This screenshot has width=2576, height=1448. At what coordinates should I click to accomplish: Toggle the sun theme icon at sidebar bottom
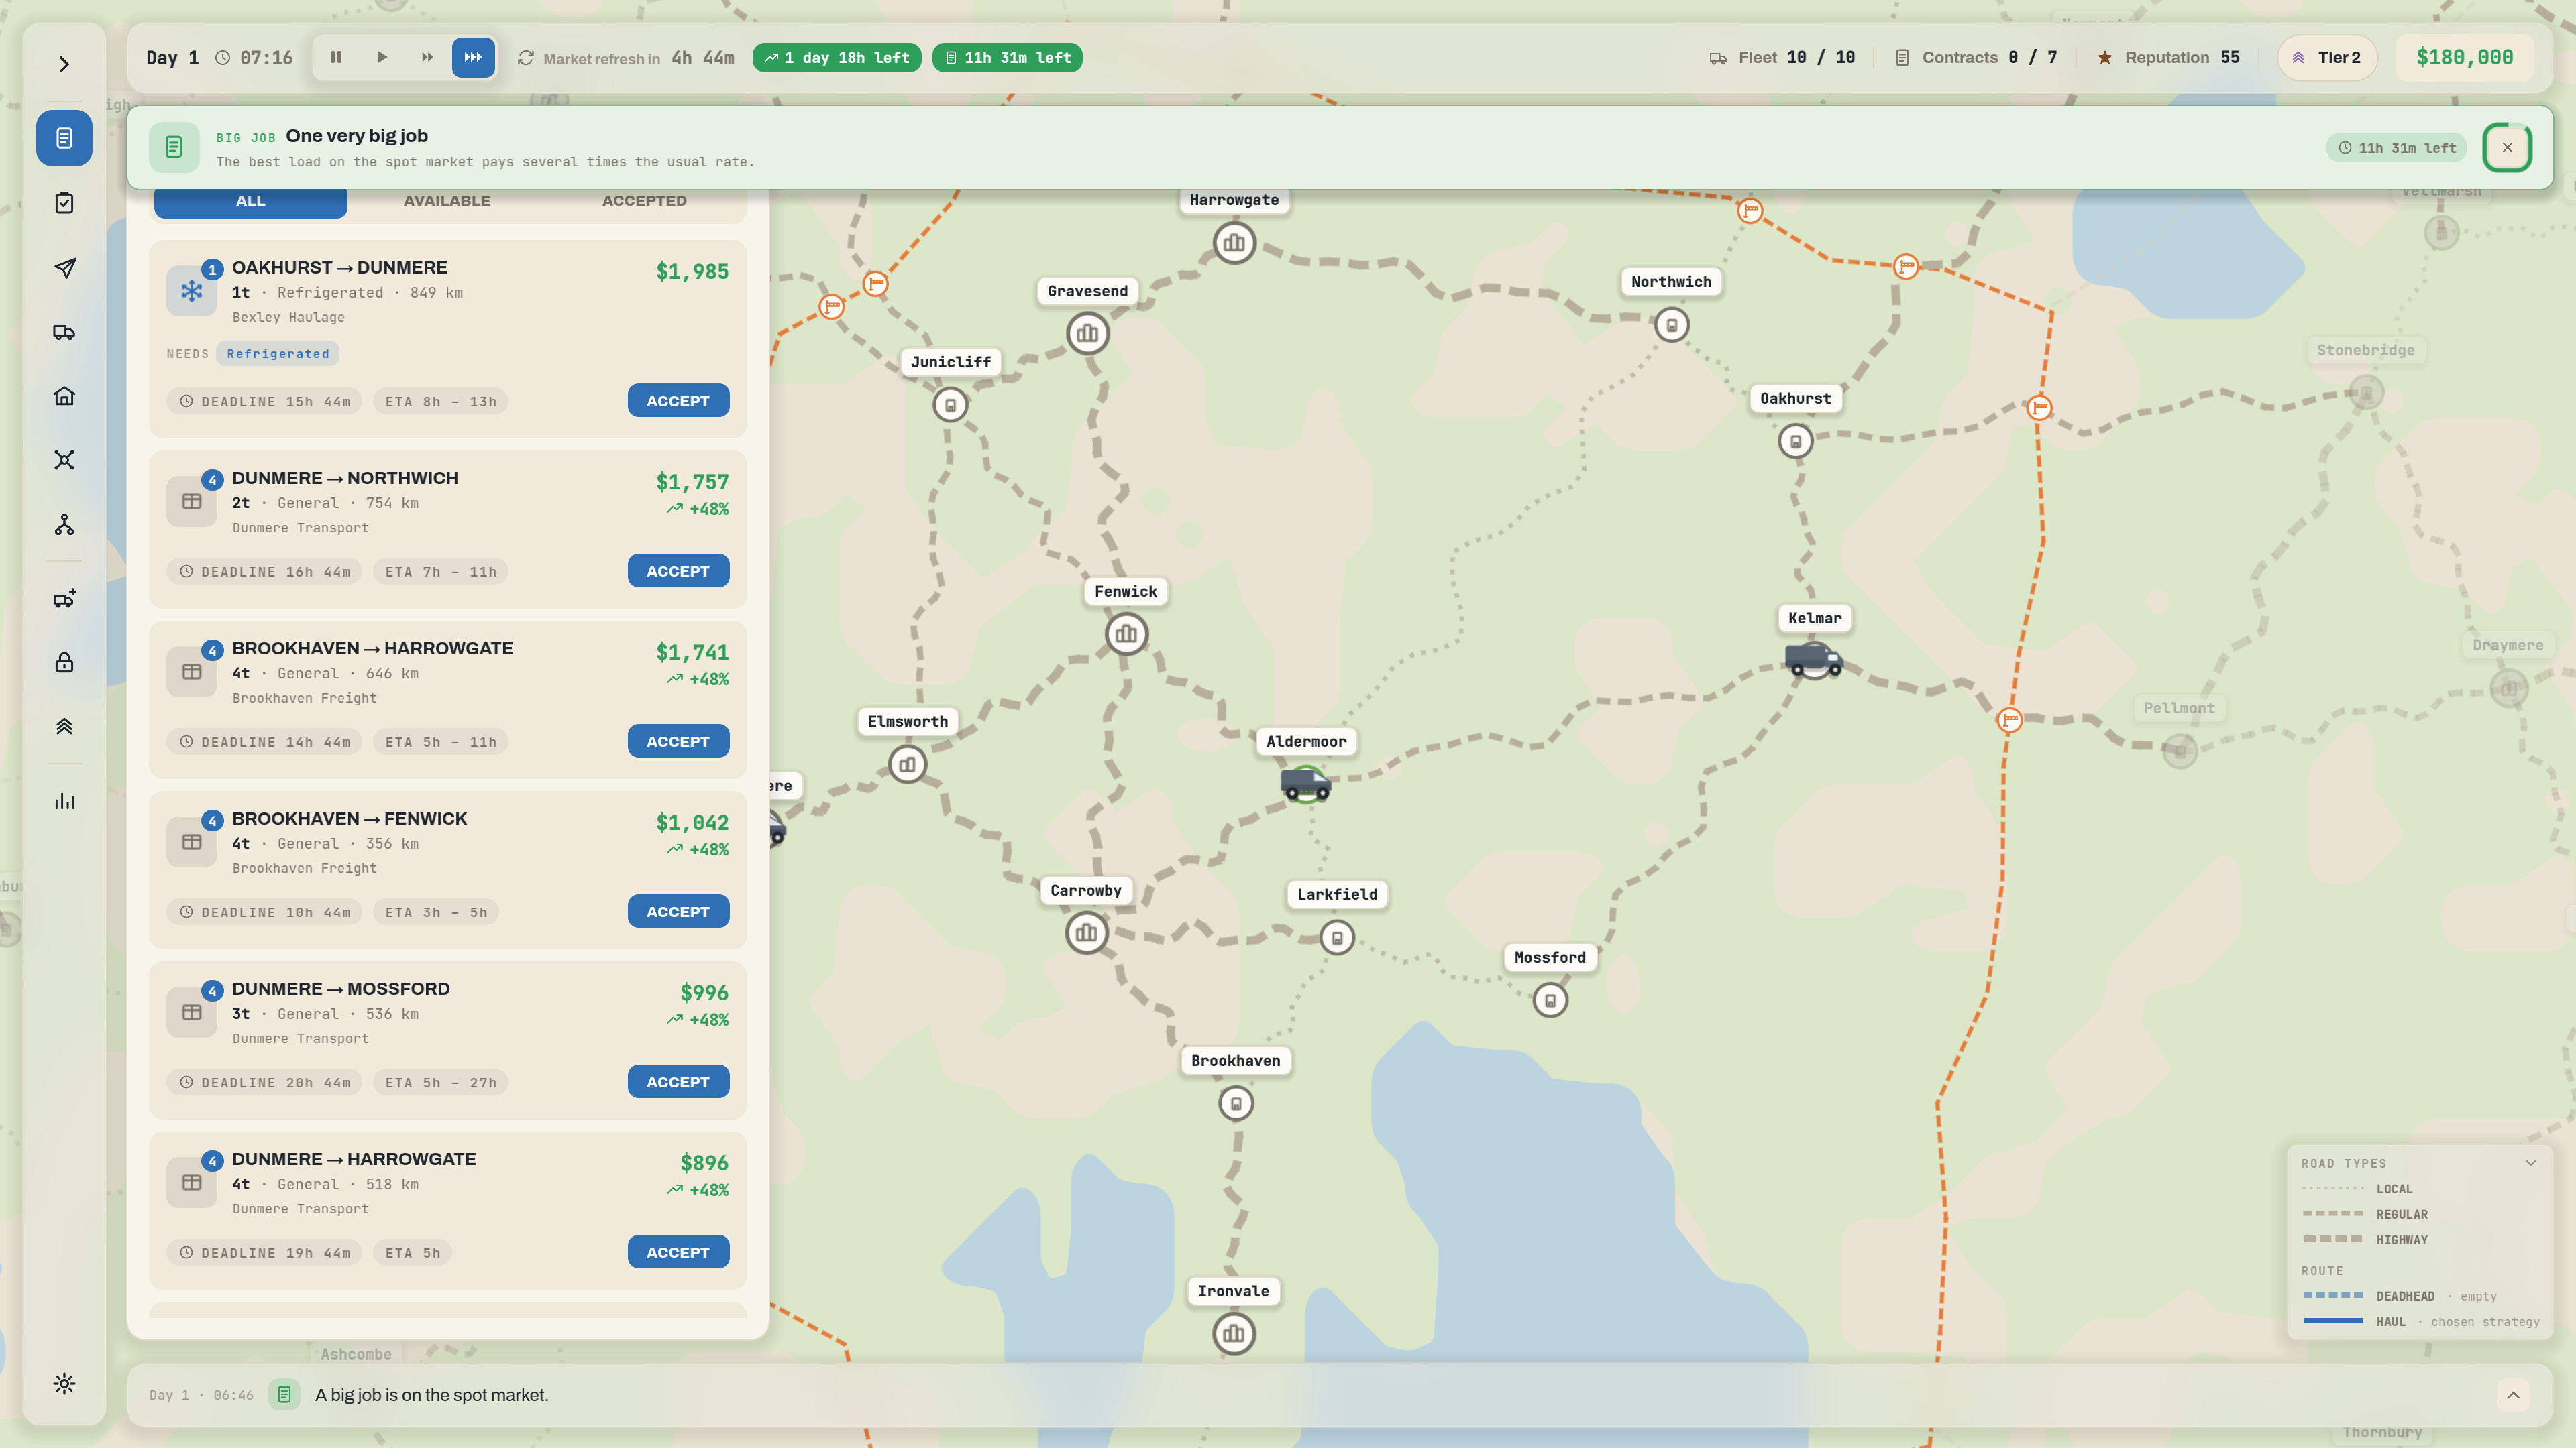coord(64,1384)
